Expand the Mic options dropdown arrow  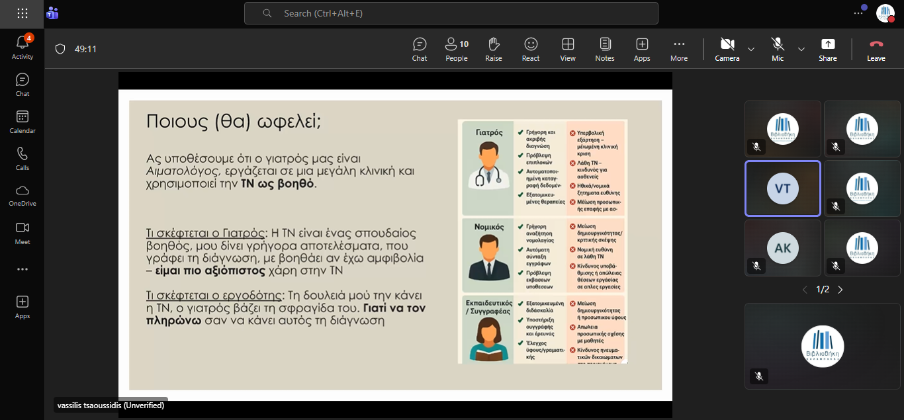pyautogui.click(x=801, y=49)
